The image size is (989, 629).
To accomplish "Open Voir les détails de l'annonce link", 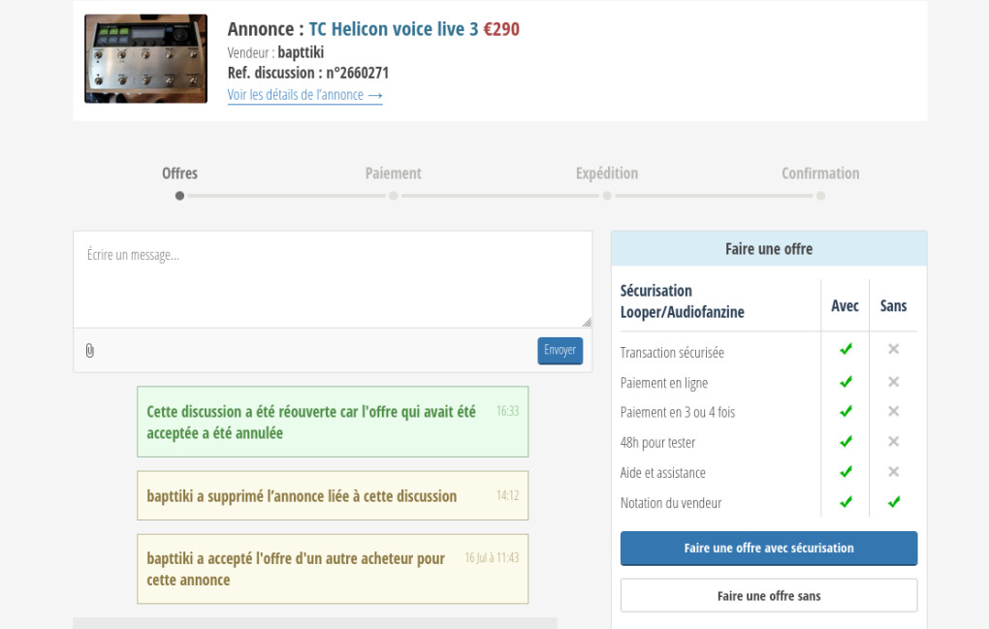I will click(x=304, y=95).
